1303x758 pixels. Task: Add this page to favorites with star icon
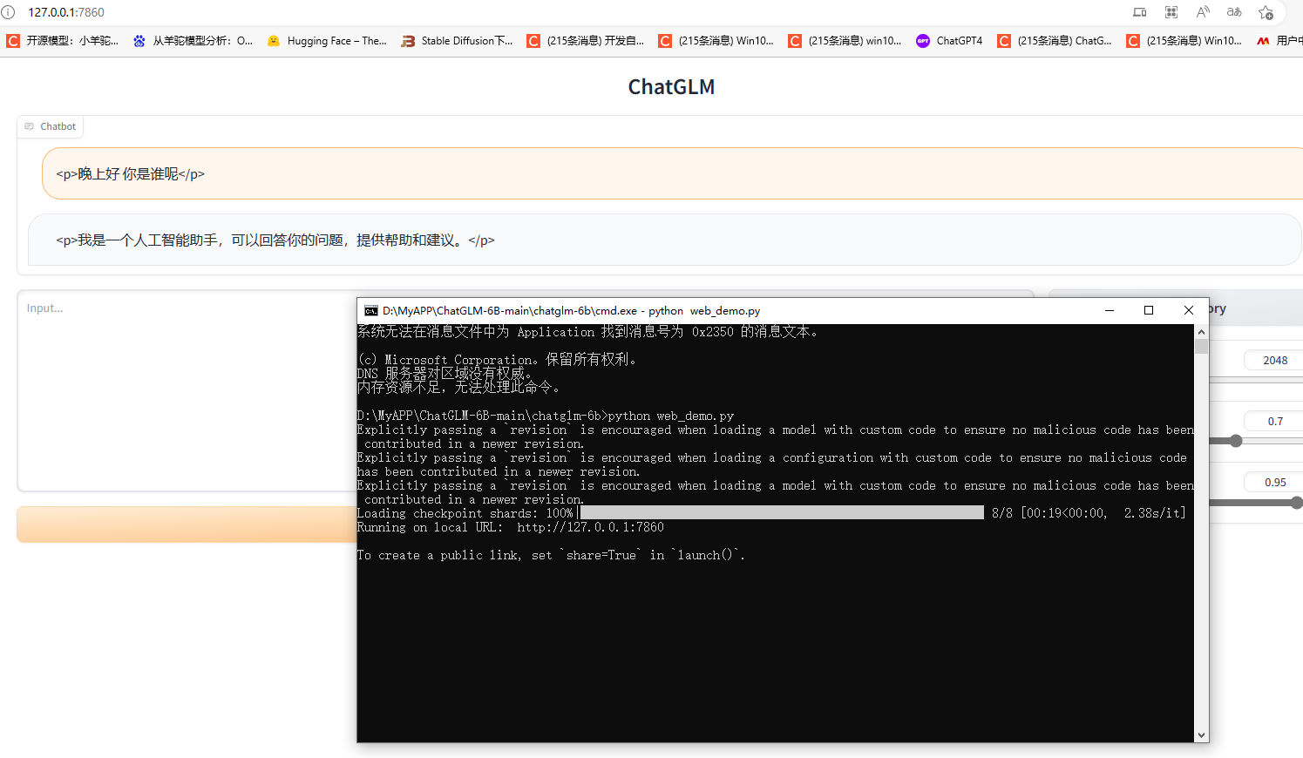[1266, 12]
